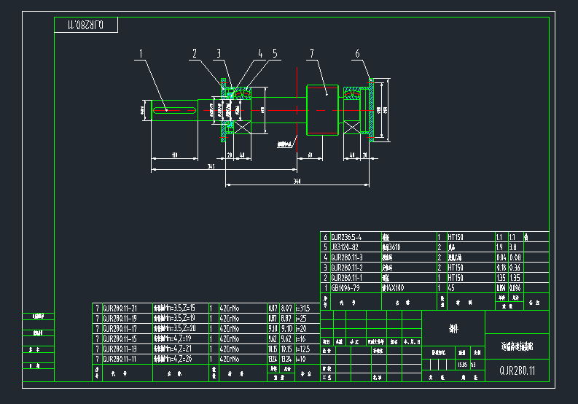The width and height of the screenshot is (578, 404).
Task: Click part callout number 2 in the drawing
Action: 195,54
